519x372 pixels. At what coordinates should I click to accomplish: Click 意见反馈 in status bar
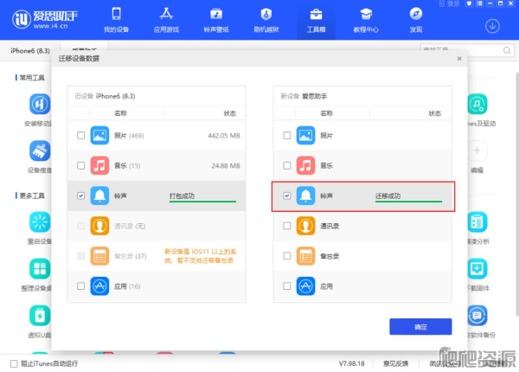point(395,363)
